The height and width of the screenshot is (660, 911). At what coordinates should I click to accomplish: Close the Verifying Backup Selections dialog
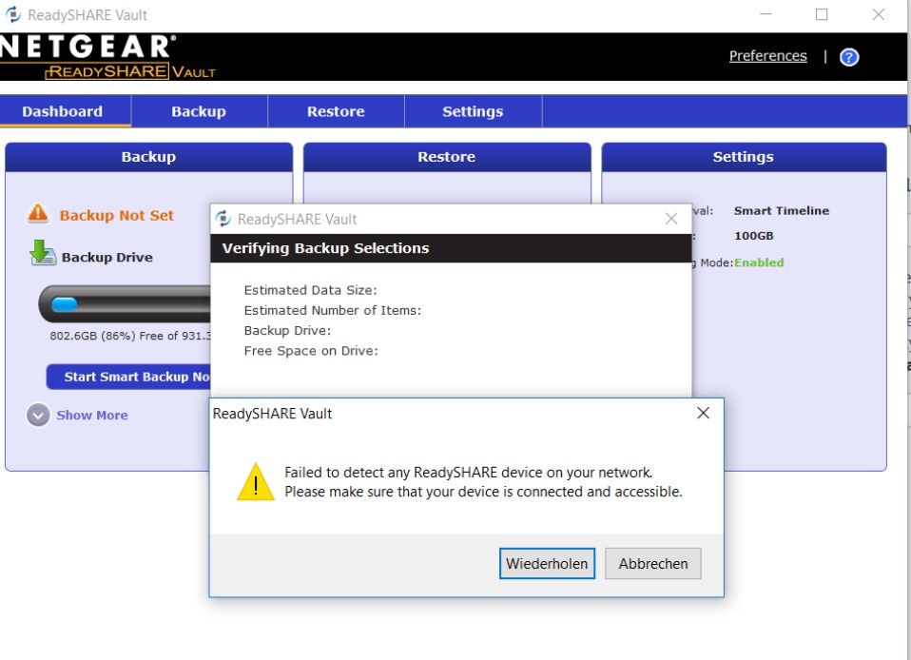[x=671, y=219]
